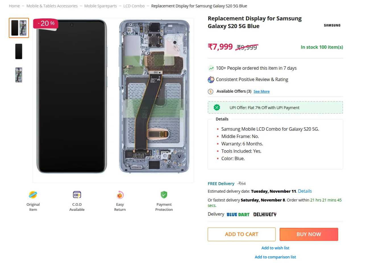The height and width of the screenshot is (263, 370).
Task: Click the Payment Protection shield icon
Action: click(x=164, y=195)
